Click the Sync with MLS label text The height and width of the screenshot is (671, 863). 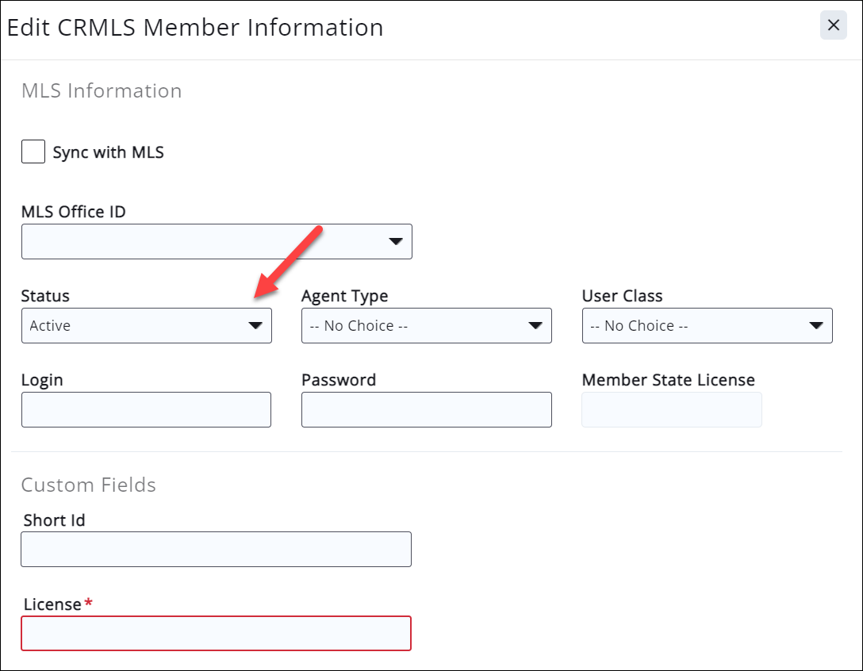108,152
